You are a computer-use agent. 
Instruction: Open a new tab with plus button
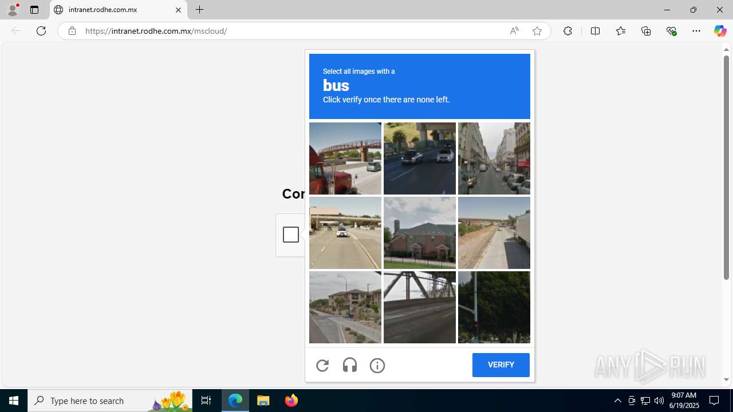tap(199, 10)
